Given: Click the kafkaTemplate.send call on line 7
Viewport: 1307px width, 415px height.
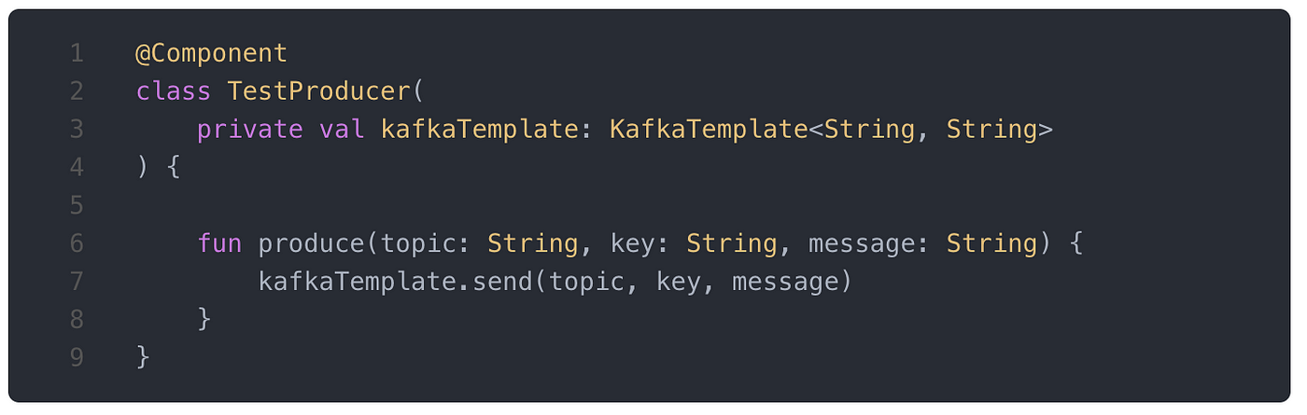Looking at the screenshot, I should click(395, 282).
